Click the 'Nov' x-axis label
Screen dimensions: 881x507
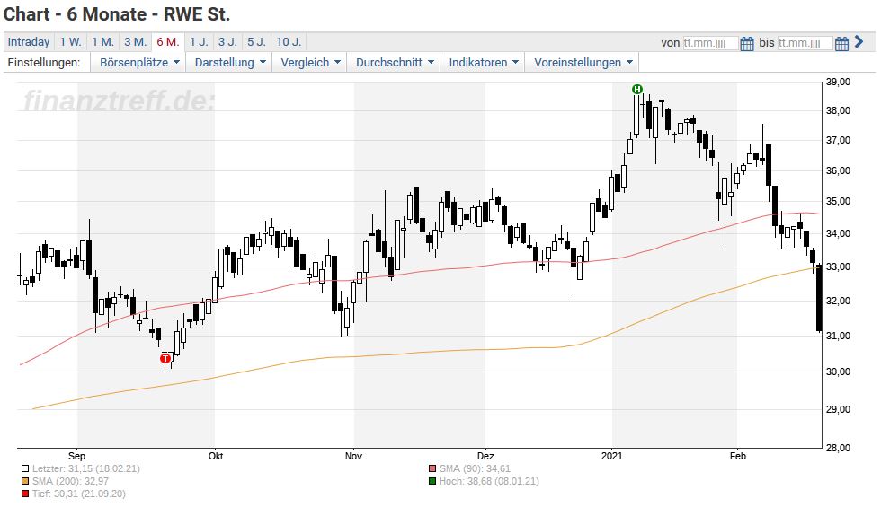[353, 456]
